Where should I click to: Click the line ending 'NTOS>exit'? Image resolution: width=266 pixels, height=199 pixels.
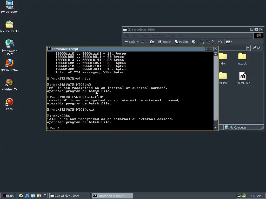click(71, 110)
